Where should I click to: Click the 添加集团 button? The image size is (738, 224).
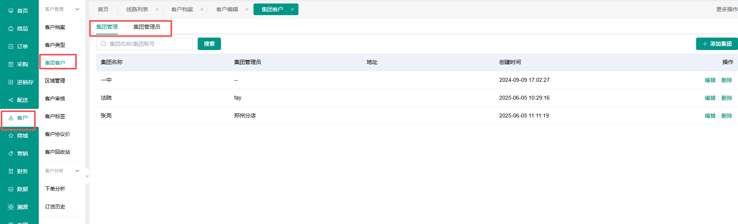click(x=717, y=44)
